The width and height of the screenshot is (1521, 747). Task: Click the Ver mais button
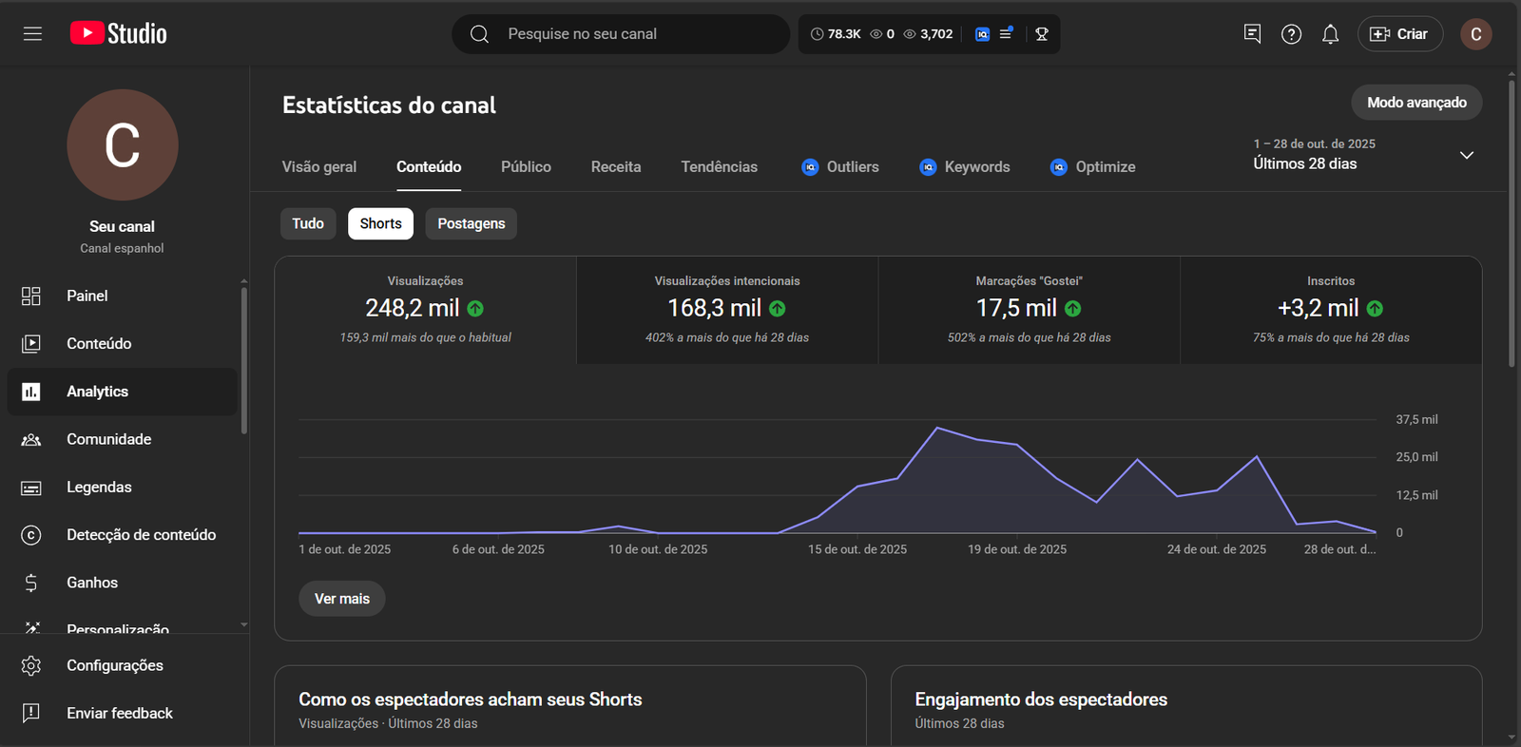tap(341, 599)
